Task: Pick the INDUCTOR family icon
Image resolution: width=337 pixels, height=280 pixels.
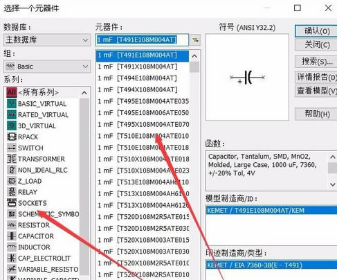Action: tap(12, 247)
